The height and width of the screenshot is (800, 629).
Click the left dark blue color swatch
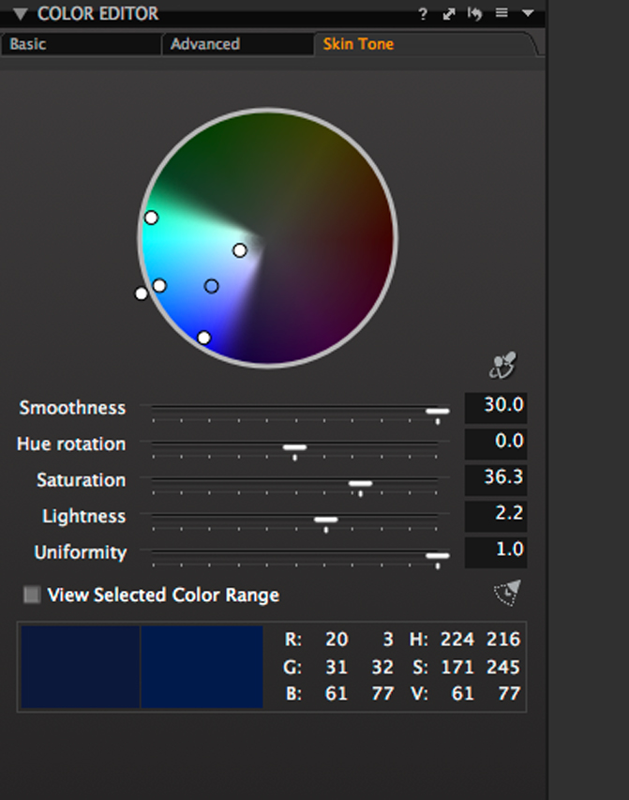point(80,666)
